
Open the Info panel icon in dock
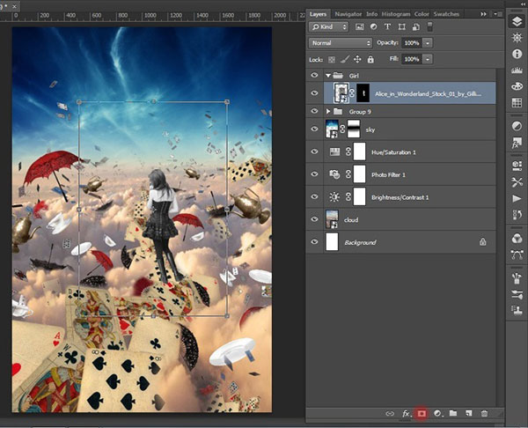517,54
